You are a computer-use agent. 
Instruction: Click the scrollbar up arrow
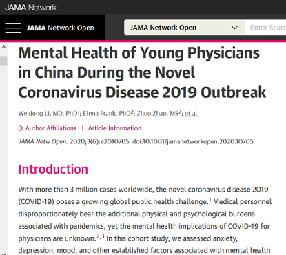(x=3, y=47)
